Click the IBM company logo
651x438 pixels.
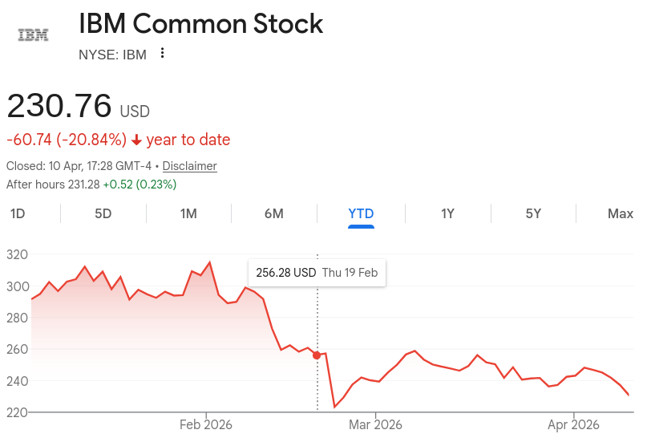pos(33,34)
